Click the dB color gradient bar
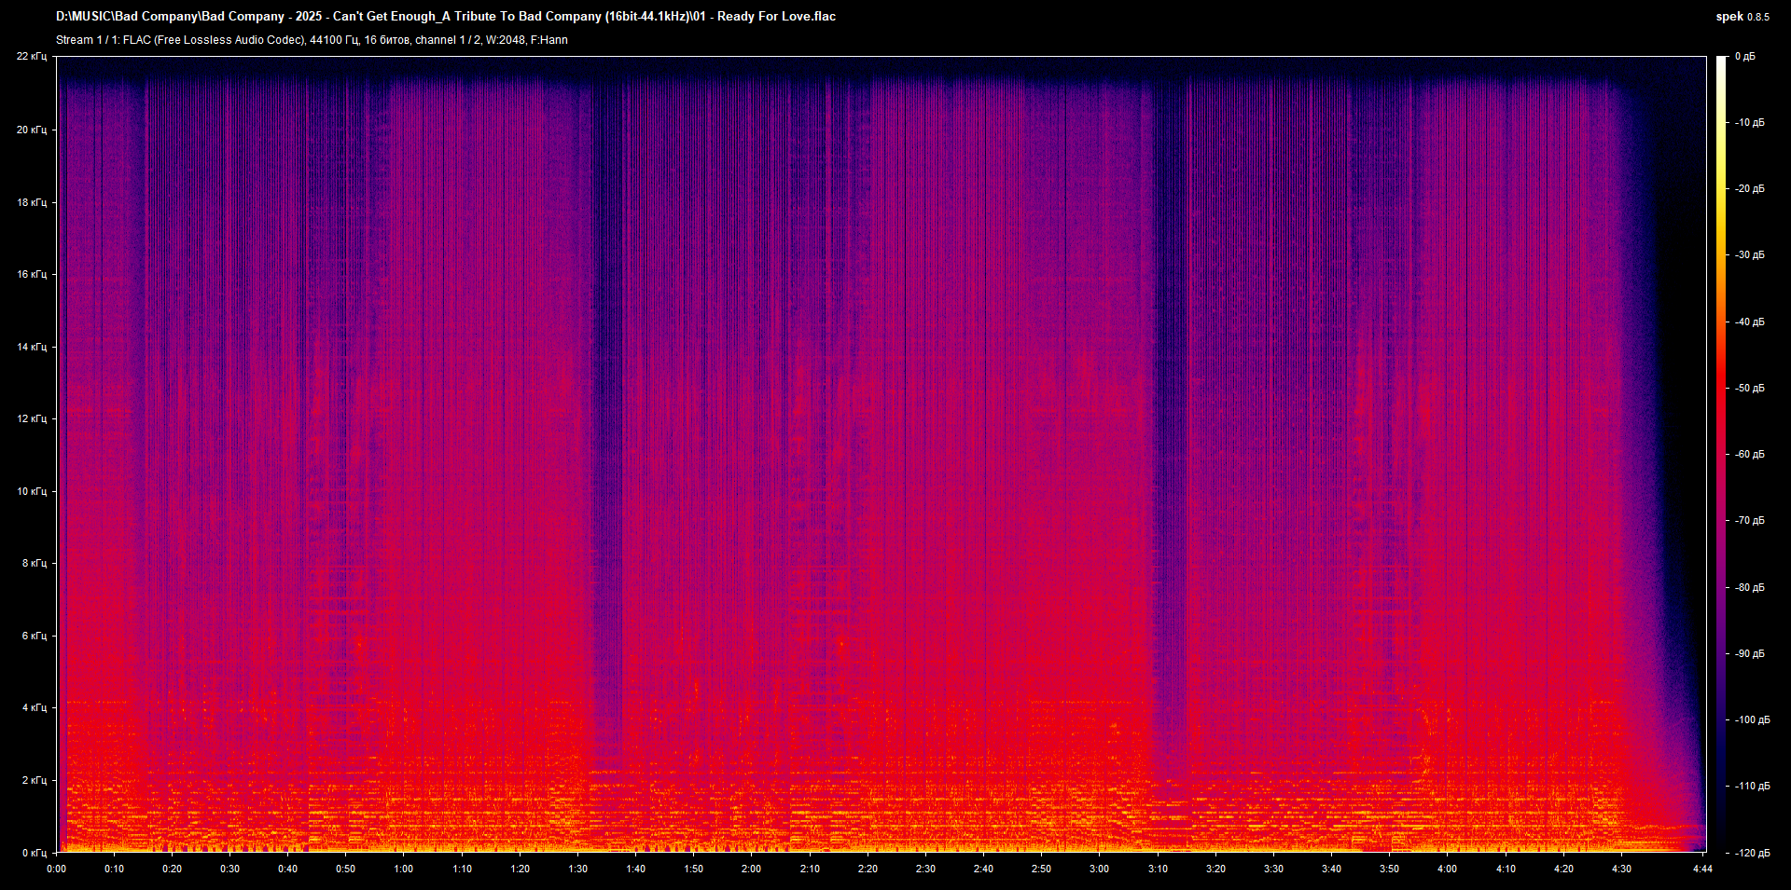Image resolution: width=1791 pixels, height=890 pixels. pyautogui.click(x=1721, y=454)
